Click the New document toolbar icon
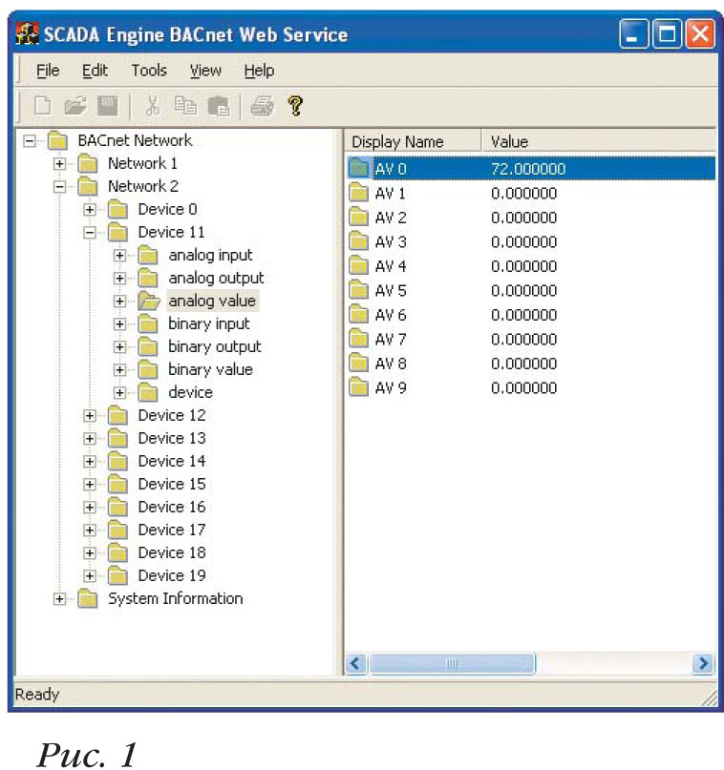This screenshot has width=724, height=770. tap(42, 105)
